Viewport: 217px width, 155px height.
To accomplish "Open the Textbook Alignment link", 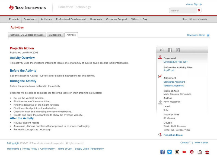I will (174, 86).
